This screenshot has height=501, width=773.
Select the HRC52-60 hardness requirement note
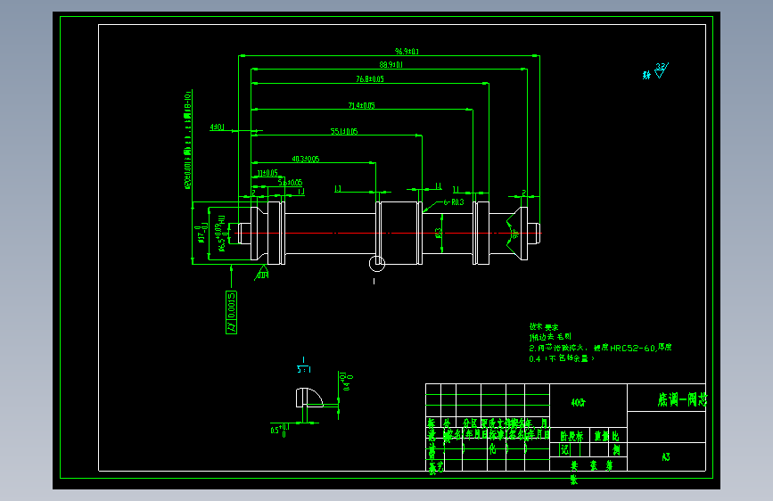(600, 348)
